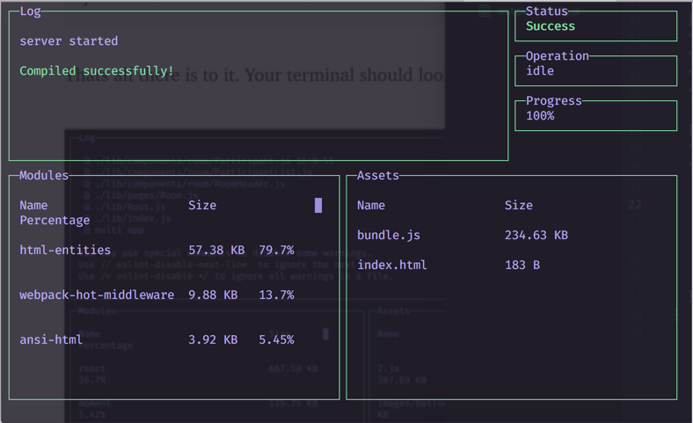Click the Modules panel scrollbar thumb
This screenshot has width=693, height=423.
tap(318, 205)
